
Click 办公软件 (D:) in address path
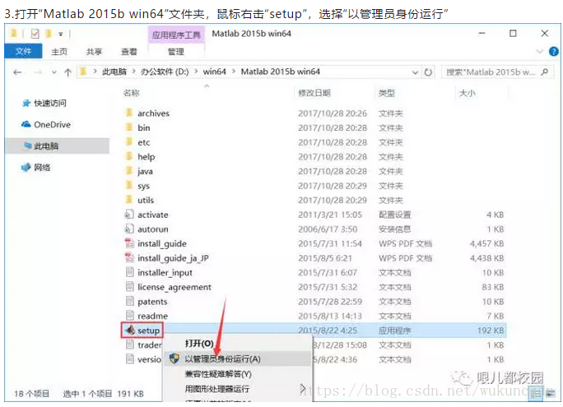click(165, 72)
